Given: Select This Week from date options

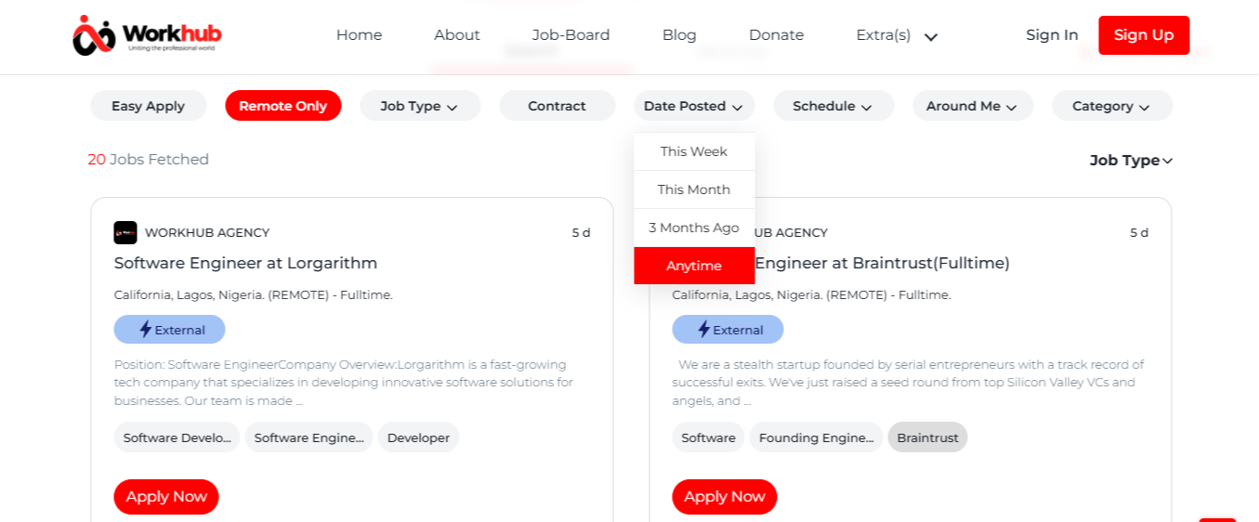Looking at the screenshot, I should point(694,151).
